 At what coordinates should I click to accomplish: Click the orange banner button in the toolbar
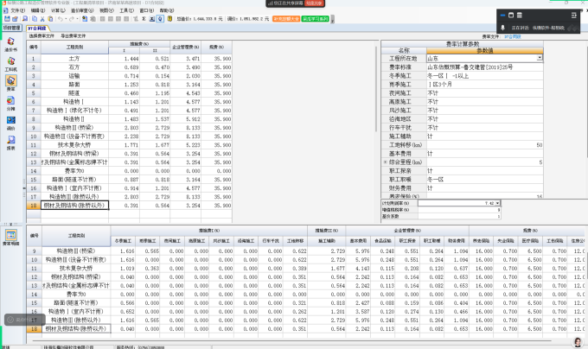pyautogui.click(x=286, y=19)
